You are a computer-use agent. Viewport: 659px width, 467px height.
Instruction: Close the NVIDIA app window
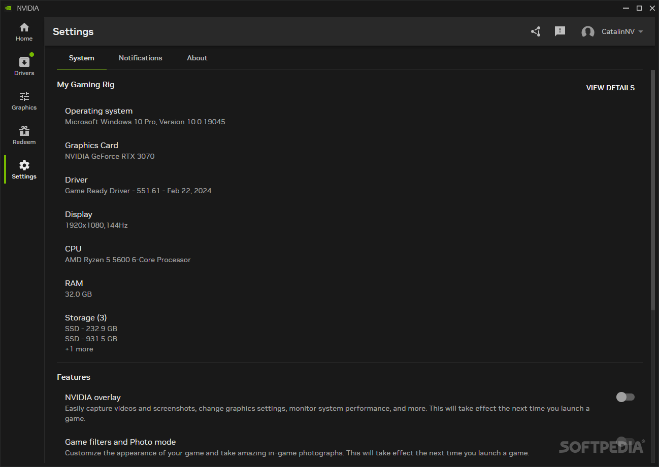[652, 8]
